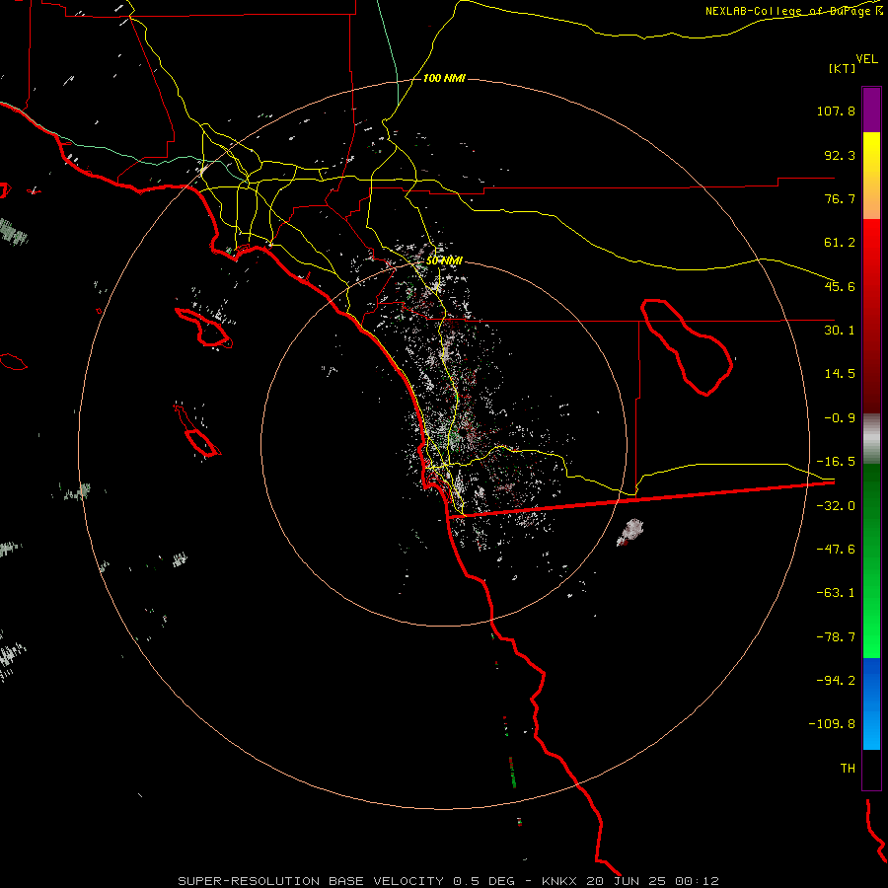Viewport: 888px width, 888px height.
Task: Pick the gray near-zero band of velocity scale
Action: click(x=871, y=439)
